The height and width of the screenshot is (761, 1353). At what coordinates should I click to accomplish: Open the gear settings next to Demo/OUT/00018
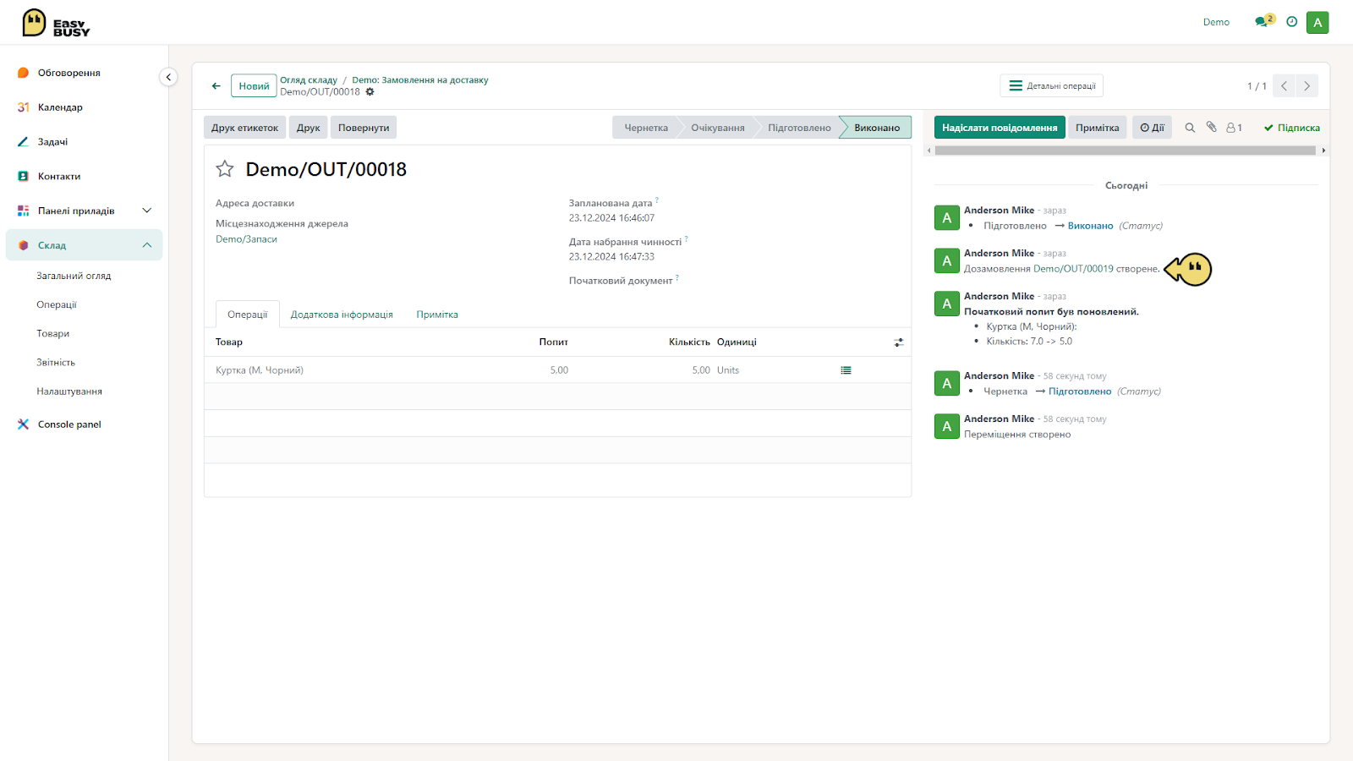tap(370, 92)
